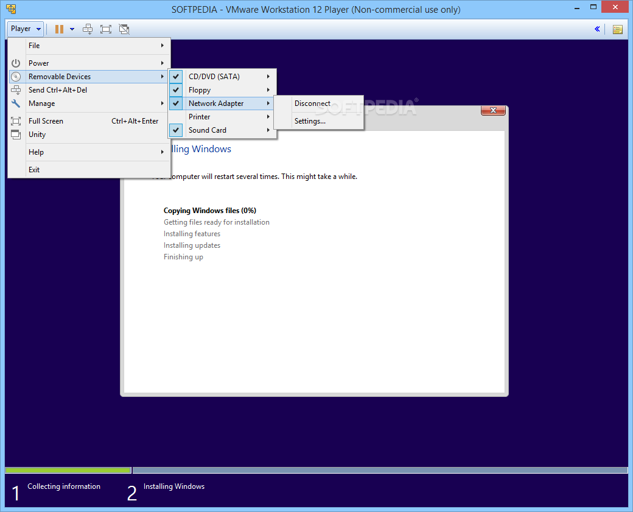633x512 pixels.
Task: Toggle the Network Adapter checkmark
Action: point(176,103)
